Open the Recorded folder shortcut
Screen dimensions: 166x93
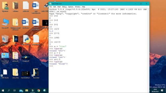(x=36, y=74)
